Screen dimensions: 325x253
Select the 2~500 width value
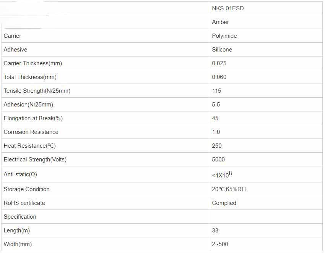tap(220, 244)
